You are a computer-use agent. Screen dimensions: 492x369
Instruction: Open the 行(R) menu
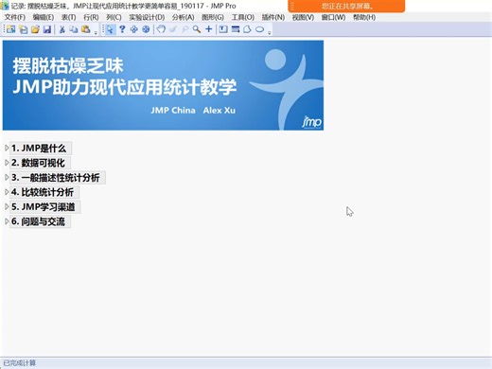91,17
